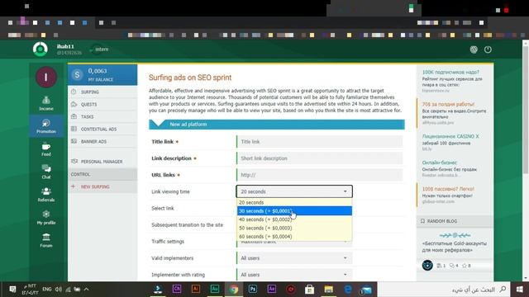Image resolution: width=529 pixels, height=297 pixels.
Task: Open the Gold-аккаунты blog post
Action: point(454,247)
